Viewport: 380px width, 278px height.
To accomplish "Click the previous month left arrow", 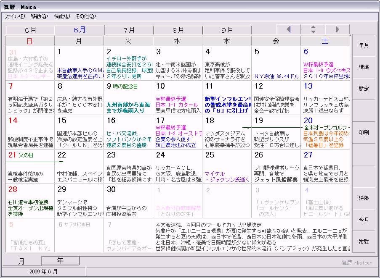I will coord(288,29).
